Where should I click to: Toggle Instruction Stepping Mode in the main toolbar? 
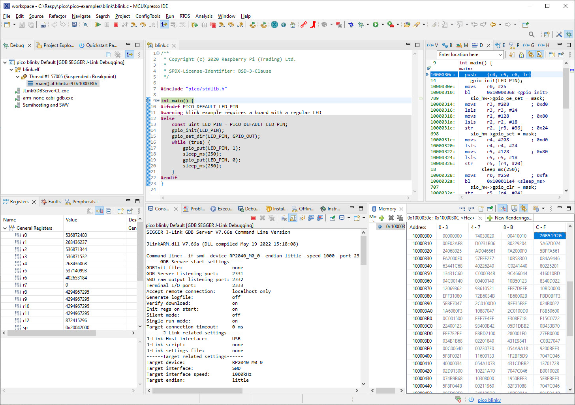click(x=164, y=25)
